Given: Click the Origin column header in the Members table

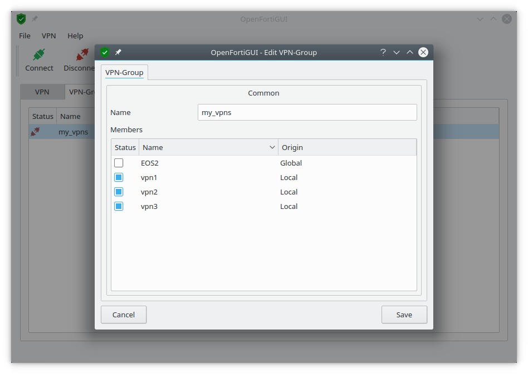Looking at the screenshot, I should (x=347, y=147).
